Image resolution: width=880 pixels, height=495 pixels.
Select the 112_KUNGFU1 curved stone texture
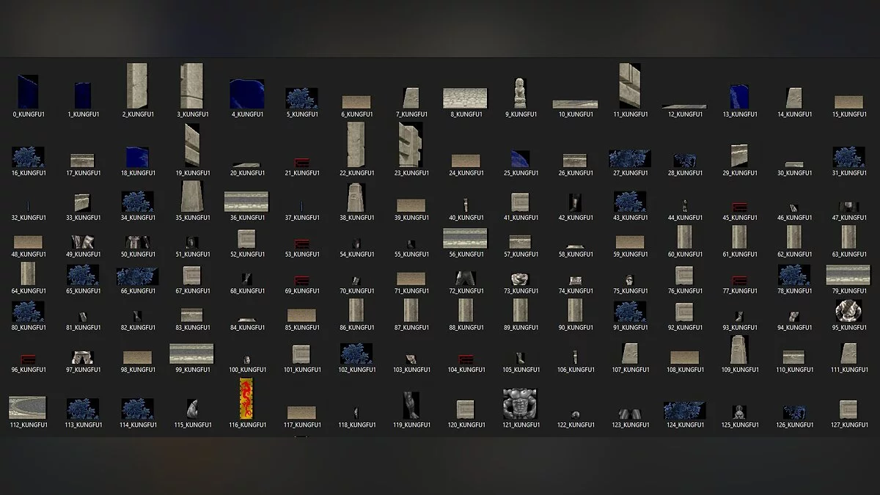(27, 408)
